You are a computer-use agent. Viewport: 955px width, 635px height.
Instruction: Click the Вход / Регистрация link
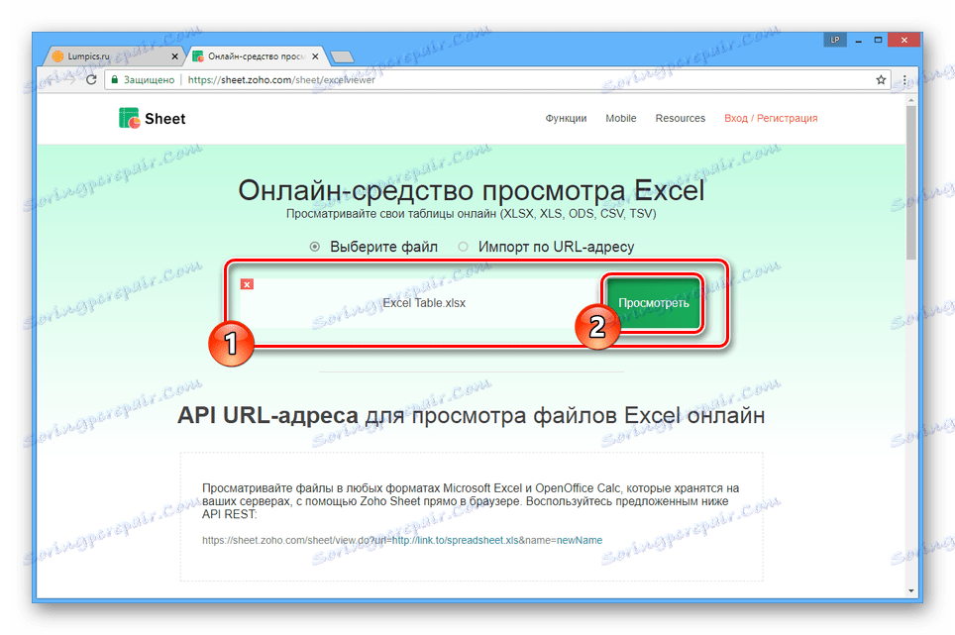[x=769, y=118]
